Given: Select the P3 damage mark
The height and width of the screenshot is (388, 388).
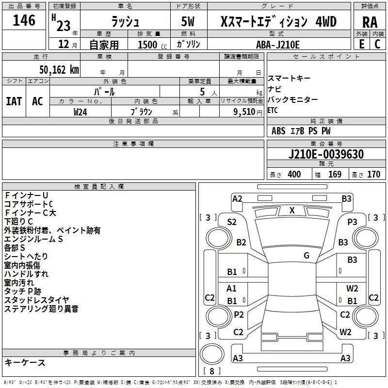Looking at the screenshot, I should [x=352, y=222].
